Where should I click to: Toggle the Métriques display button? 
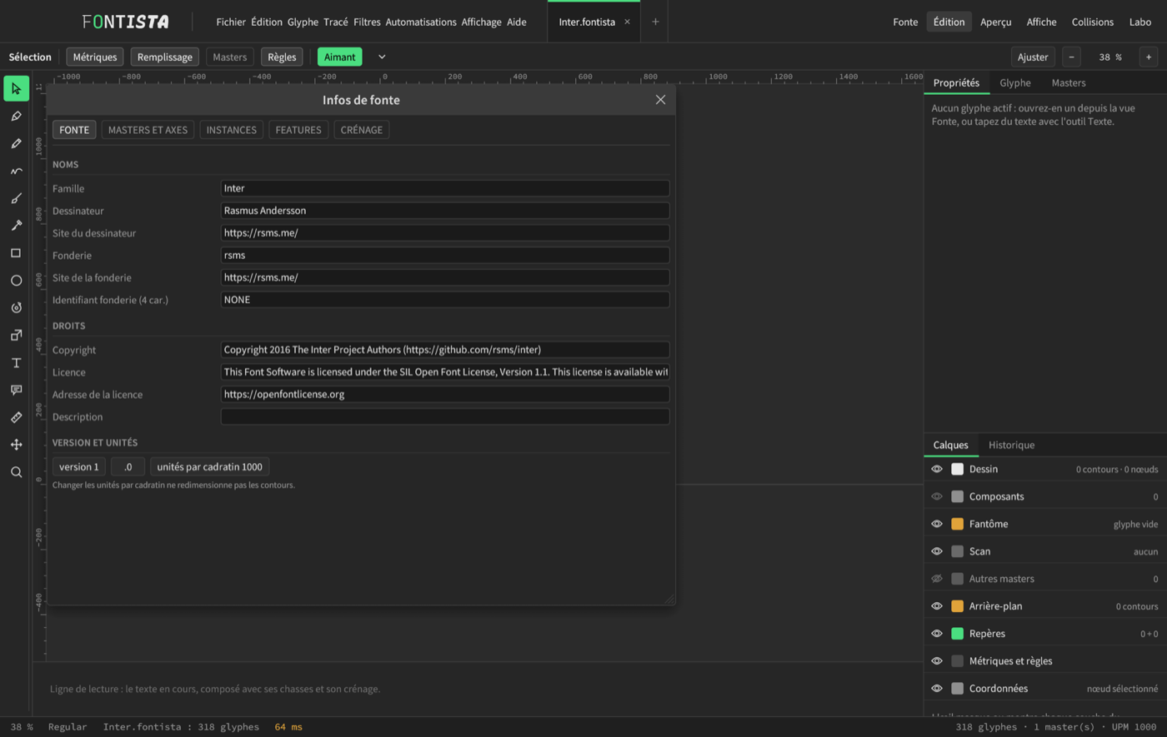point(95,57)
